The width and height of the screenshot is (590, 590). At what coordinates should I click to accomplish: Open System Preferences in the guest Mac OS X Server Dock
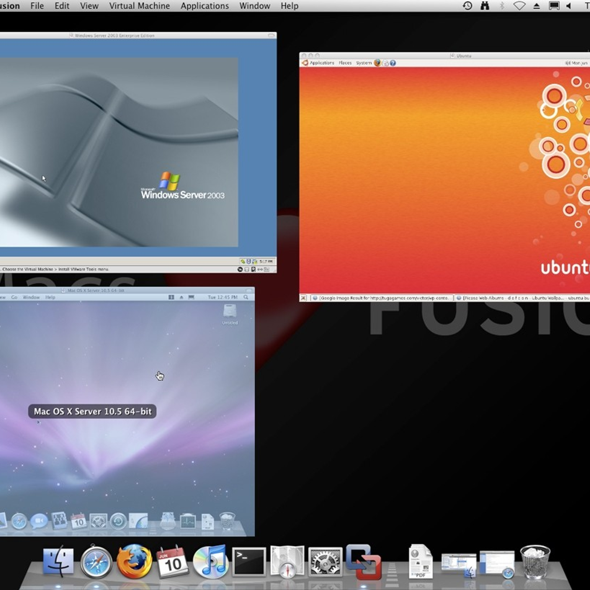(98, 521)
